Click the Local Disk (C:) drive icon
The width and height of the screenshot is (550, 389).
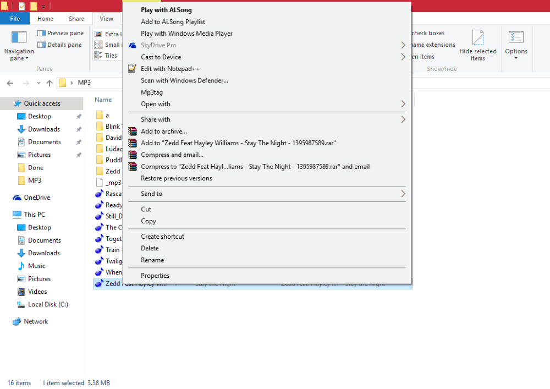pyautogui.click(x=21, y=304)
